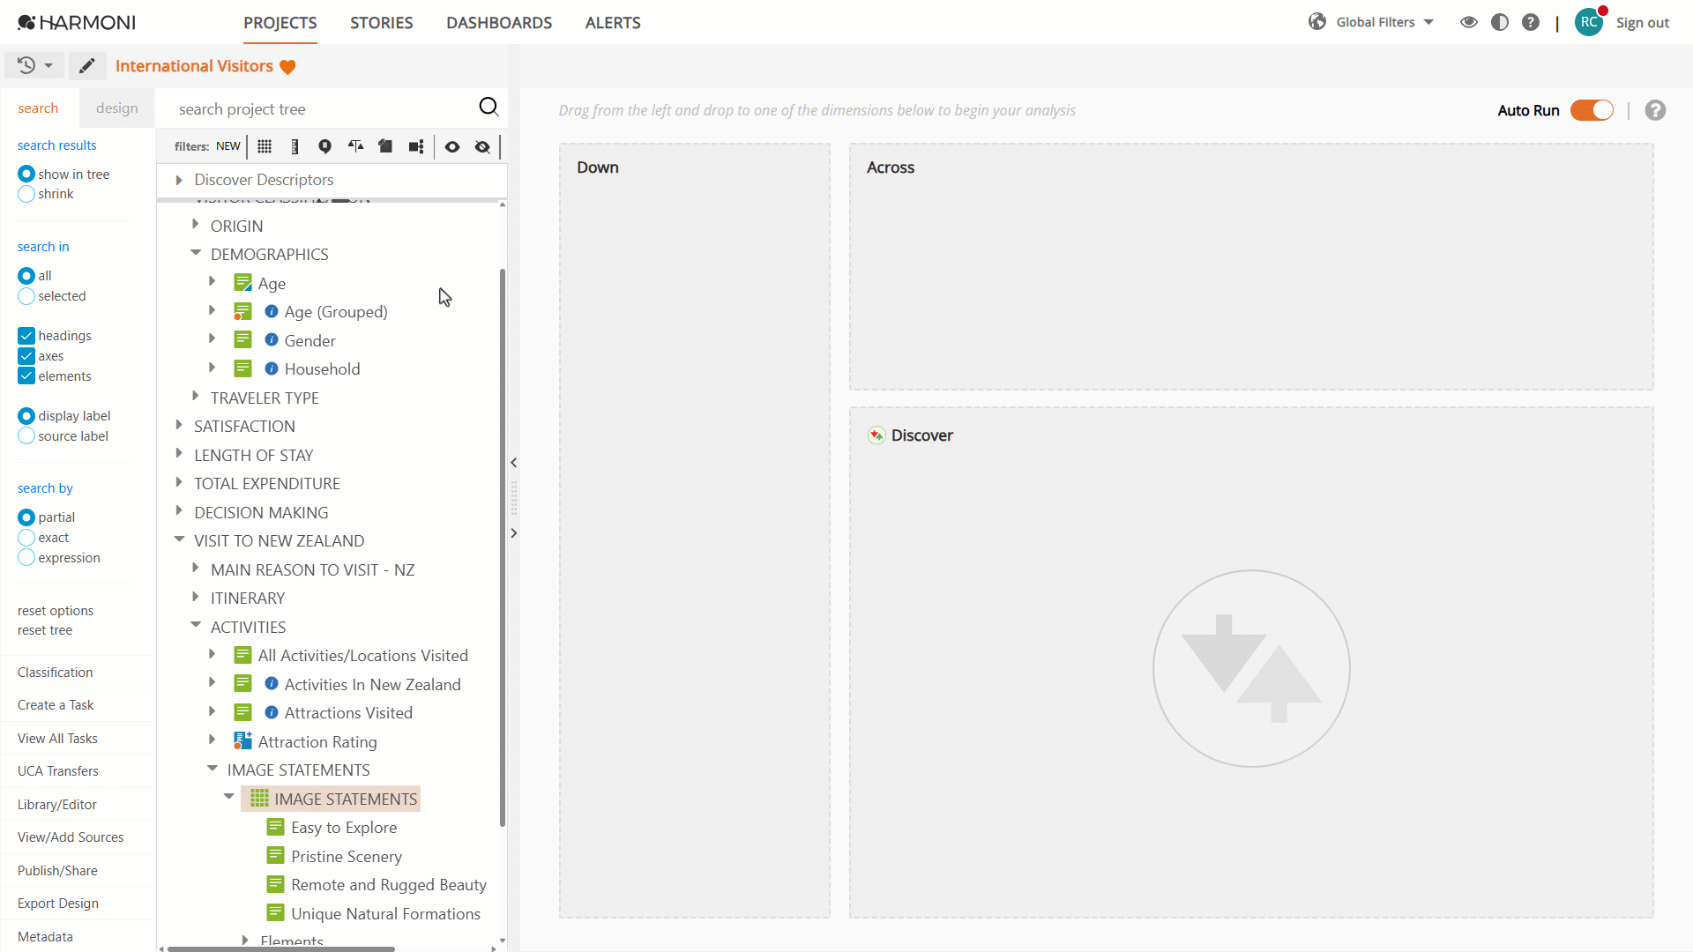Click the Discover panel icon

(876, 435)
